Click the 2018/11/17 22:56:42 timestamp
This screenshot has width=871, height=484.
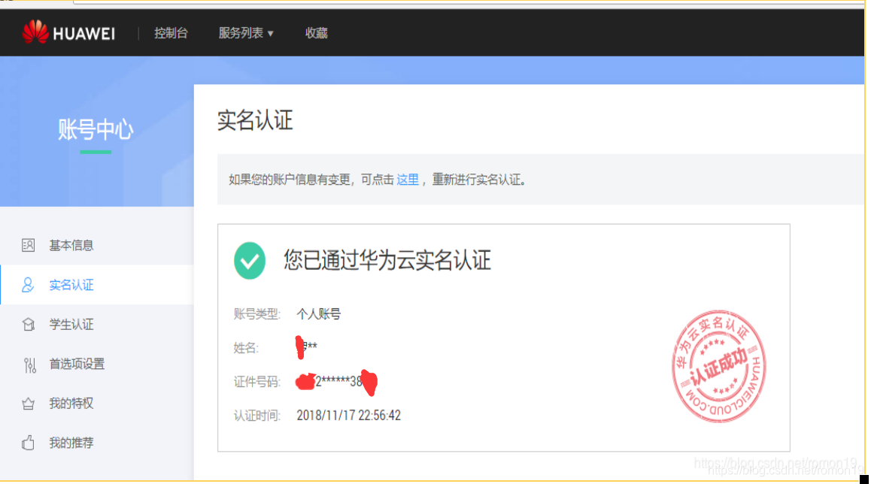coord(348,416)
